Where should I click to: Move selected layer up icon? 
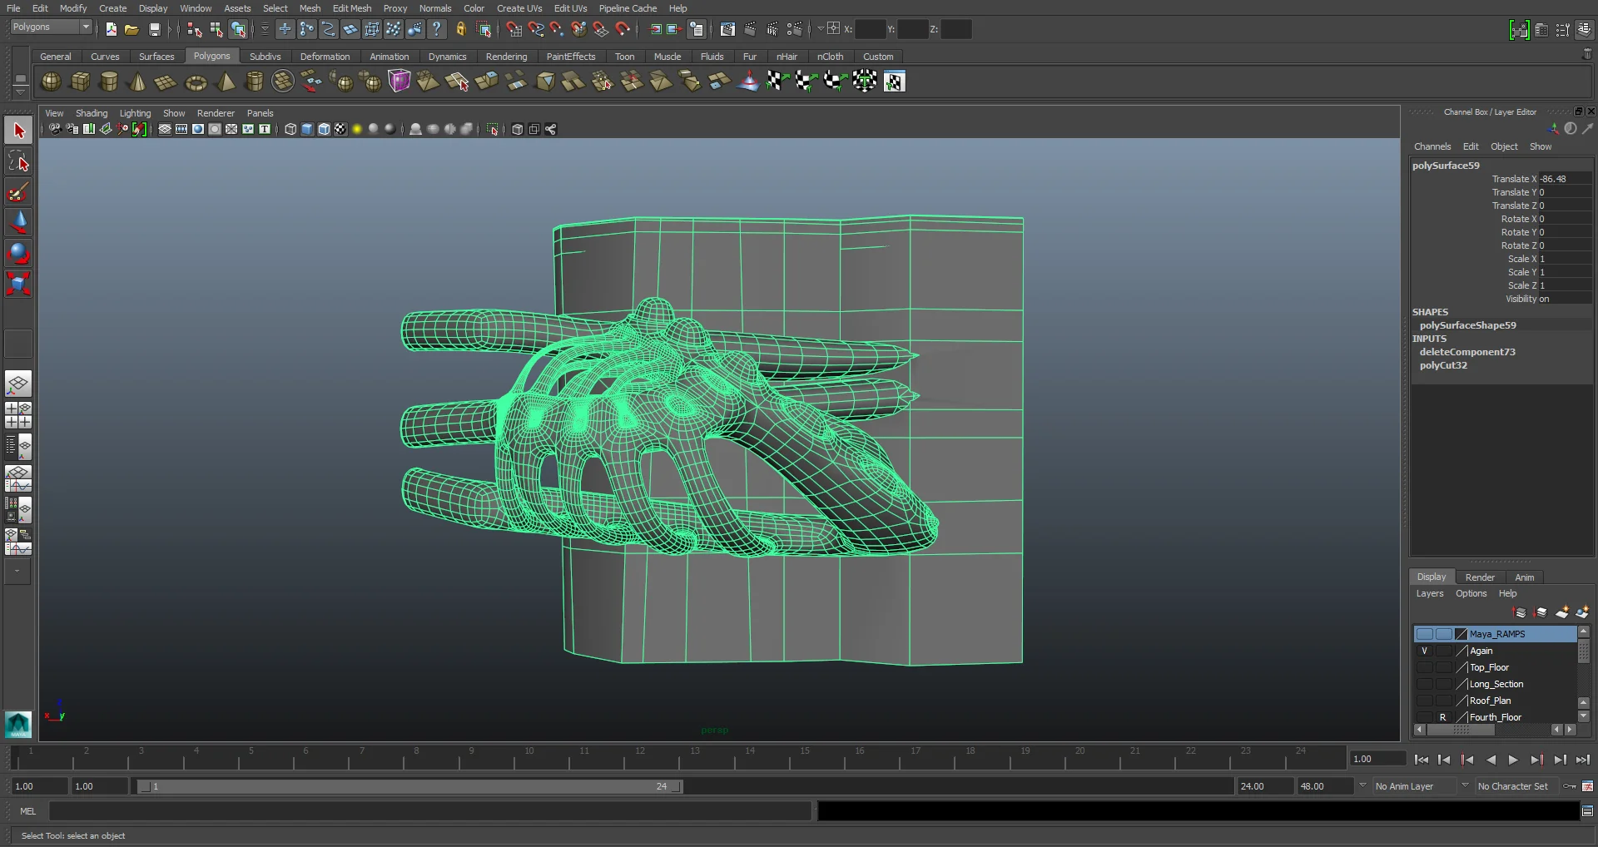1520,612
